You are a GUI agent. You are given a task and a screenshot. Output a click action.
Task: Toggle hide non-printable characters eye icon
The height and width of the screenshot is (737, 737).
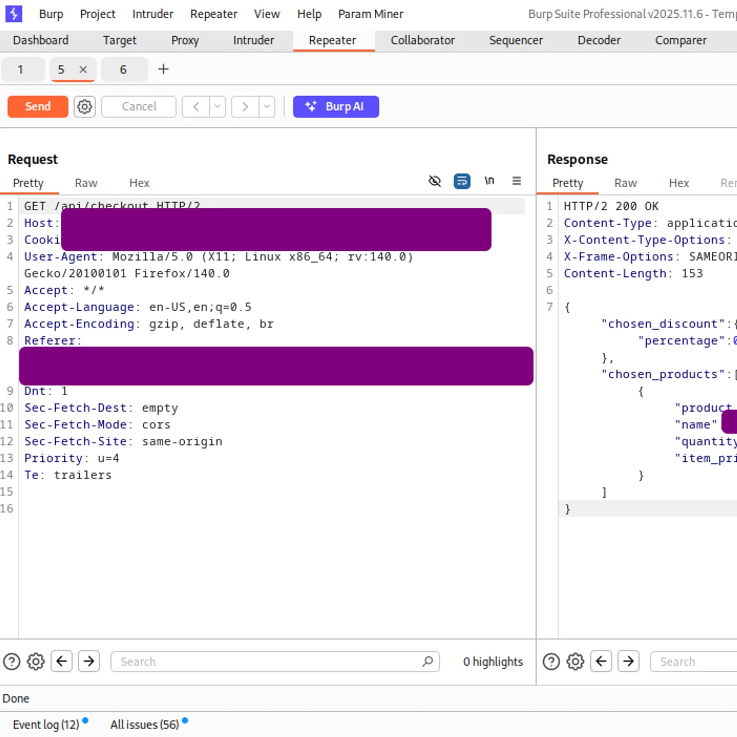click(435, 181)
